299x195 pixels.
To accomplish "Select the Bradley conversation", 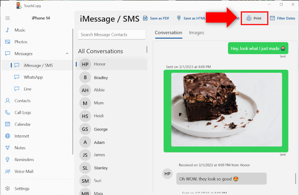I will [111, 78].
